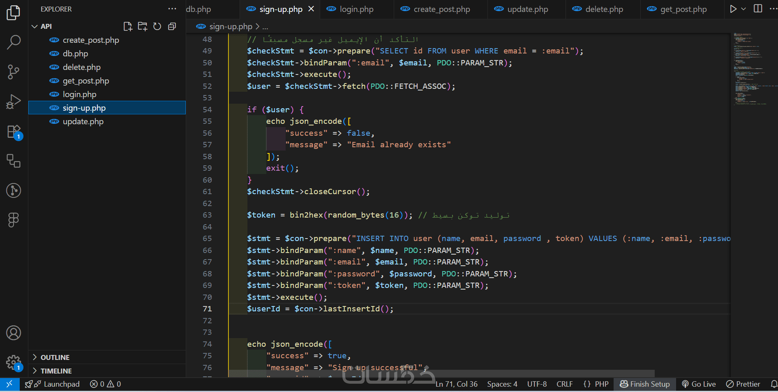Split the editor to the right

tap(758, 9)
